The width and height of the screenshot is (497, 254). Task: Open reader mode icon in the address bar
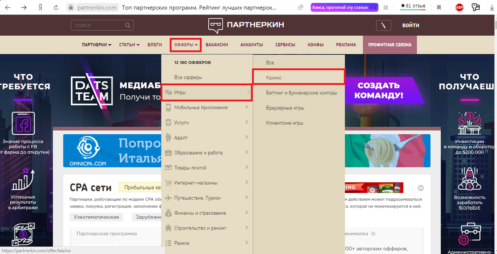click(386, 7)
